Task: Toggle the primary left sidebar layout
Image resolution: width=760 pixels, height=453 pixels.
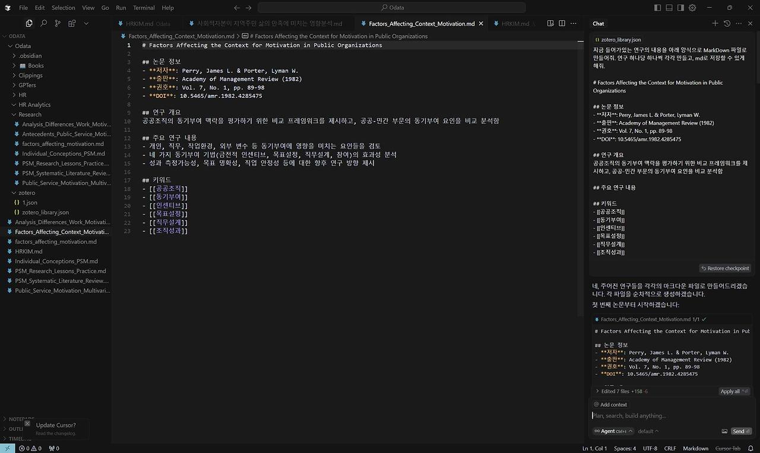Action: click(x=658, y=8)
